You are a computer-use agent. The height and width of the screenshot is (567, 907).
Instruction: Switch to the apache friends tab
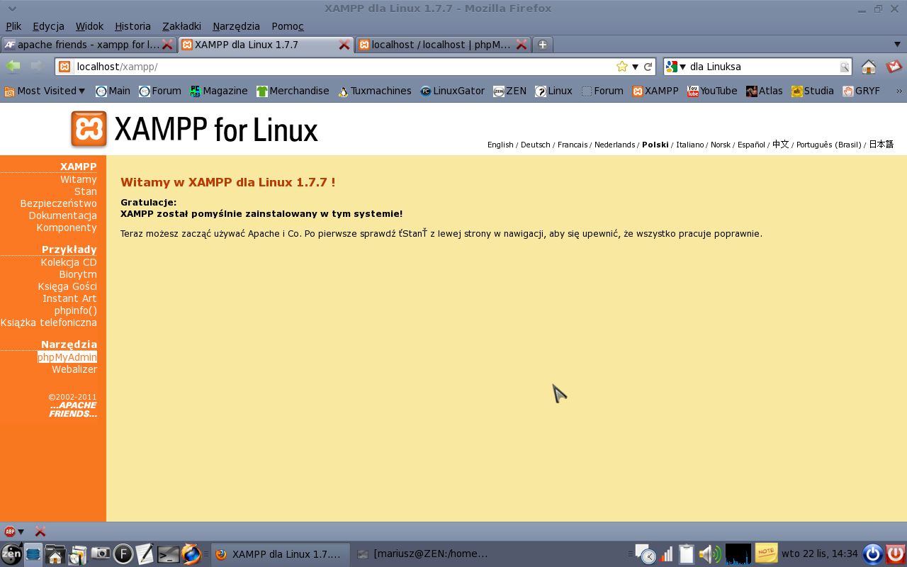coord(89,45)
